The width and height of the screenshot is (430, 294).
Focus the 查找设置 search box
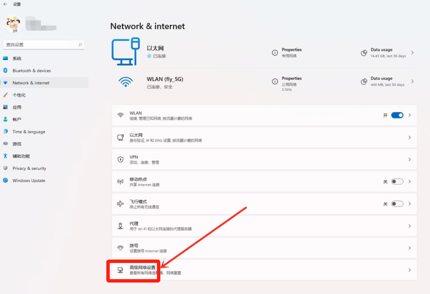click(44, 45)
